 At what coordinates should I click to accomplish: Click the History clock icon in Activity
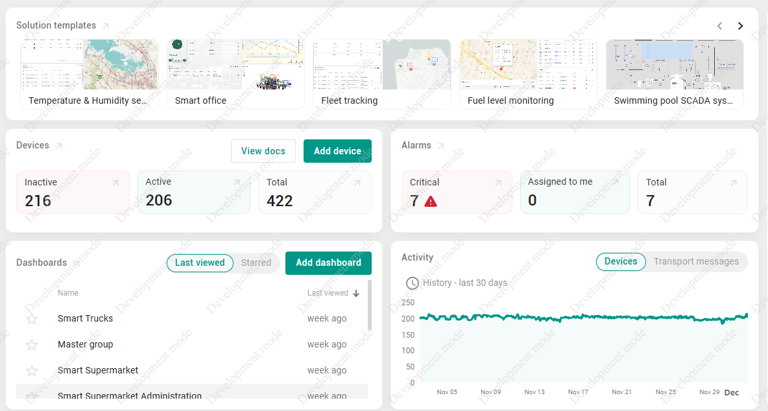click(x=412, y=283)
